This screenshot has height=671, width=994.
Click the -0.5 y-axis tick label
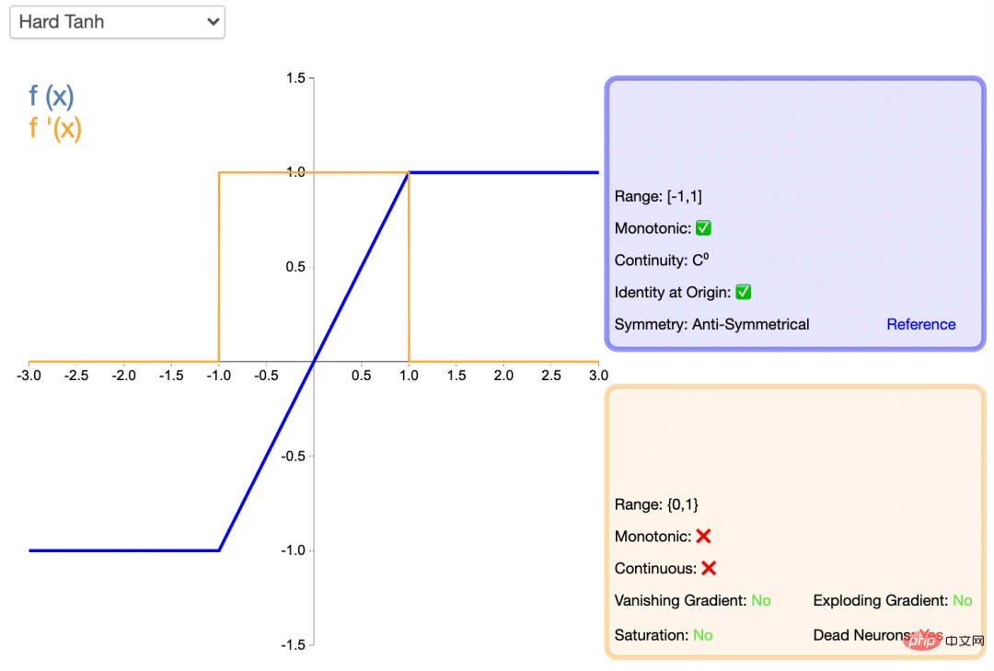click(x=293, y=456)
